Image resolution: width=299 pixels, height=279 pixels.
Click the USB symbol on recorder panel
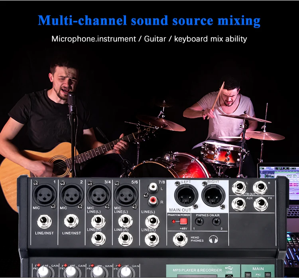229,268
